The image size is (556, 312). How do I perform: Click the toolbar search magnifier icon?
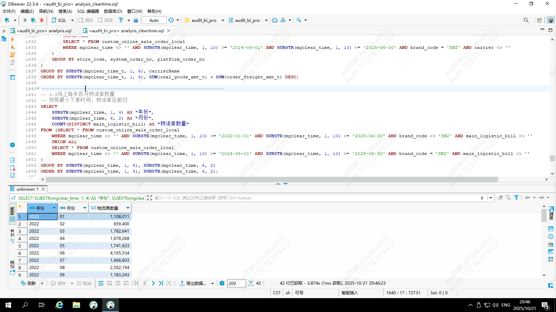point(299,20)
